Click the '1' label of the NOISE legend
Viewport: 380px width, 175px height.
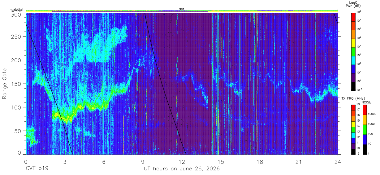(369, 153)
